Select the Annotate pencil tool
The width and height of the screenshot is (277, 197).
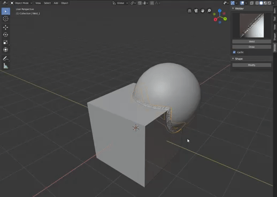click(x=5, y=58)
